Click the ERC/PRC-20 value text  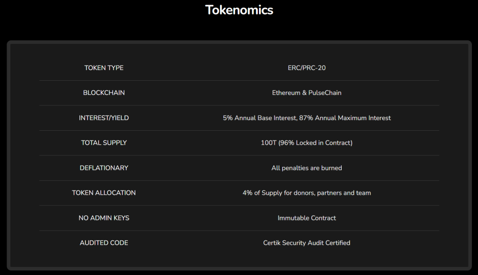click(307, 68)
